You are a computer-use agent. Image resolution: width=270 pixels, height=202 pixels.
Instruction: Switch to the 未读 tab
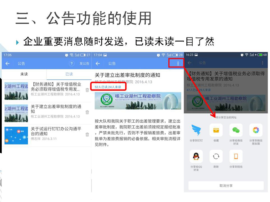[24, 74]
